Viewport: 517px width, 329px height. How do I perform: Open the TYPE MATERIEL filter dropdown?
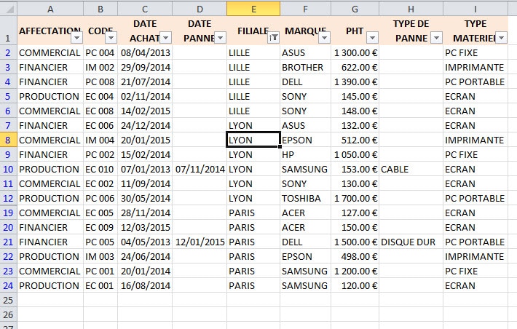click(501, 38)
